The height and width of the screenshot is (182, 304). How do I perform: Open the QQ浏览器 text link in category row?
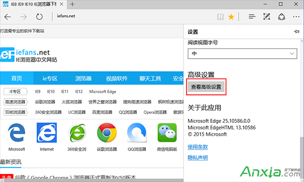click(x=128, y=112)
